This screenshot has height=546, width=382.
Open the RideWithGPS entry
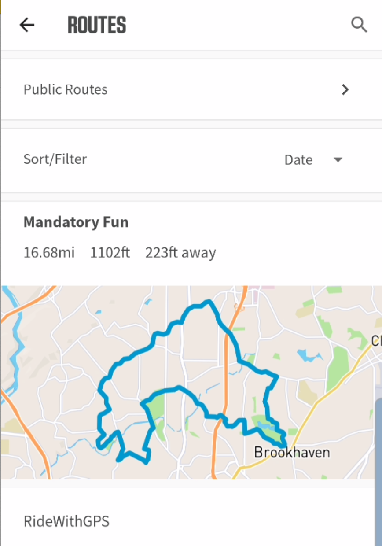point(66,522)
